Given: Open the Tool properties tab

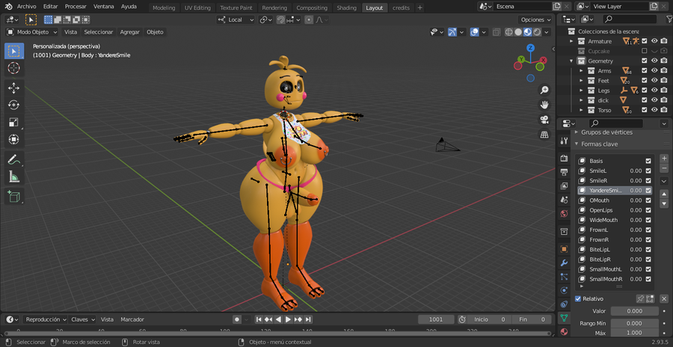Looking at the screenshot, I should pos(564,141).
